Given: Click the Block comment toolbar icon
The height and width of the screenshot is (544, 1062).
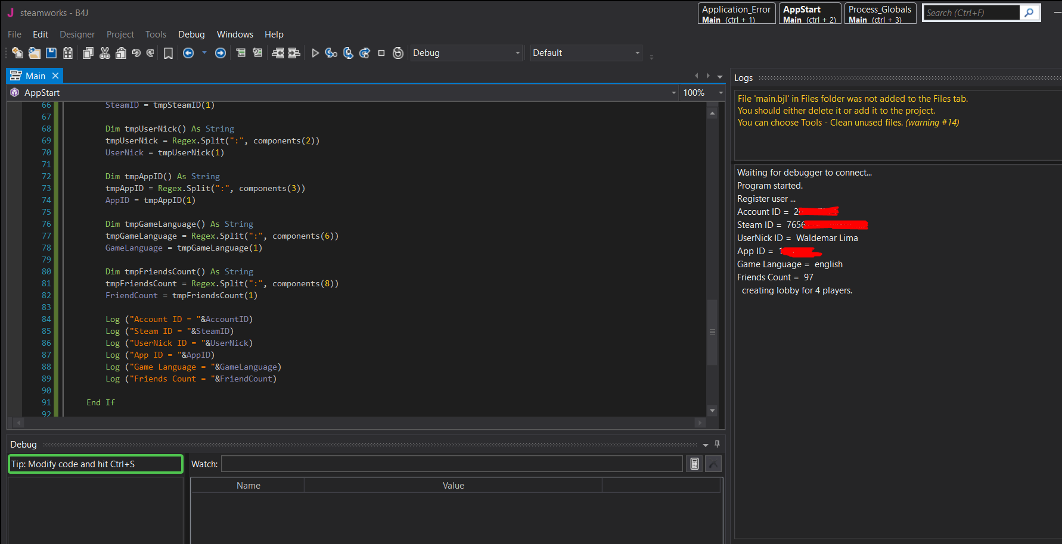Looking at the screenshot, I should (x=241, y=53).
